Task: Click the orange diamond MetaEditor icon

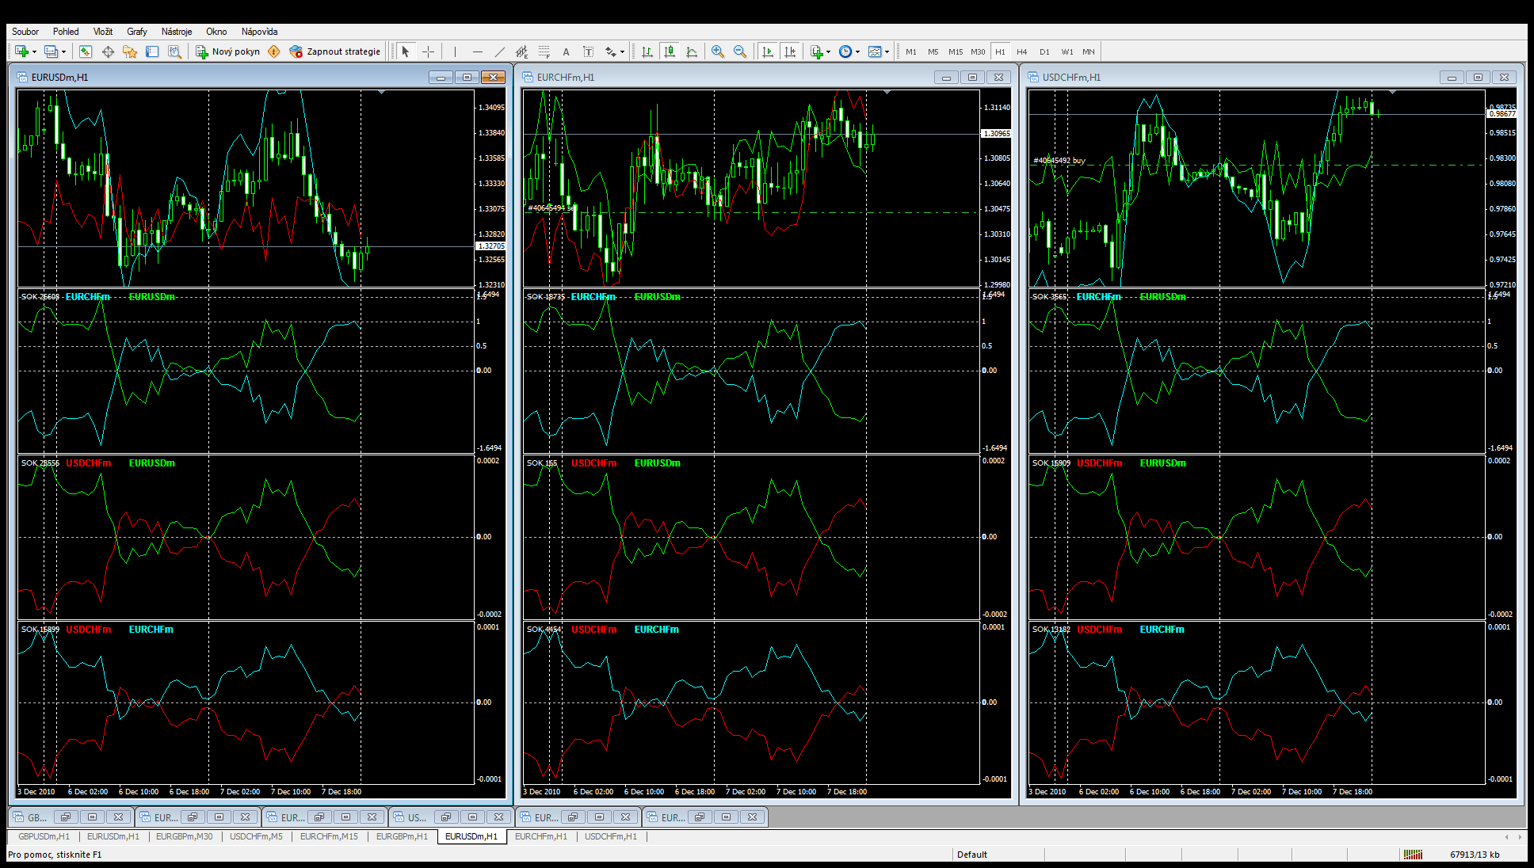Action: 274,51
